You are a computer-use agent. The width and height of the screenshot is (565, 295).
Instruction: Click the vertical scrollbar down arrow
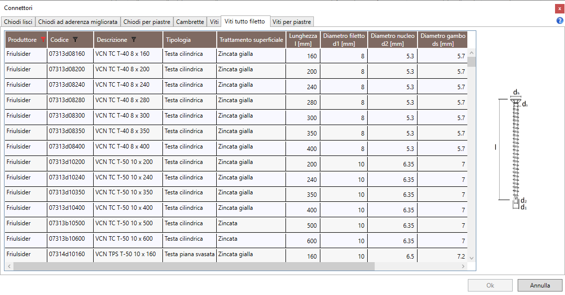(x=471, y=258)
